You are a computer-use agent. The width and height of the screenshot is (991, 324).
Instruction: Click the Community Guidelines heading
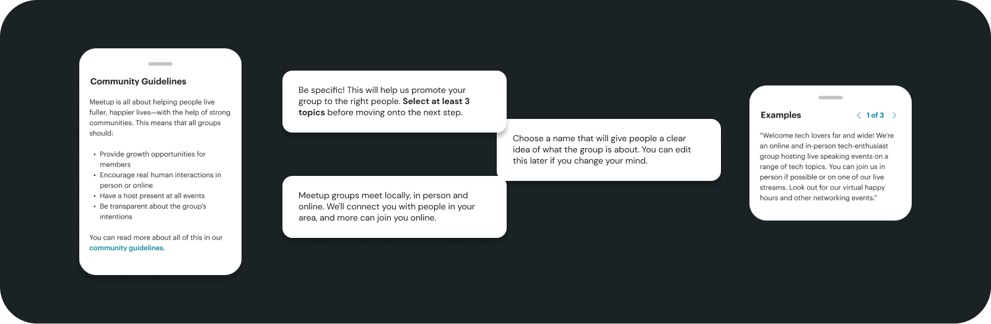[138, 81]
